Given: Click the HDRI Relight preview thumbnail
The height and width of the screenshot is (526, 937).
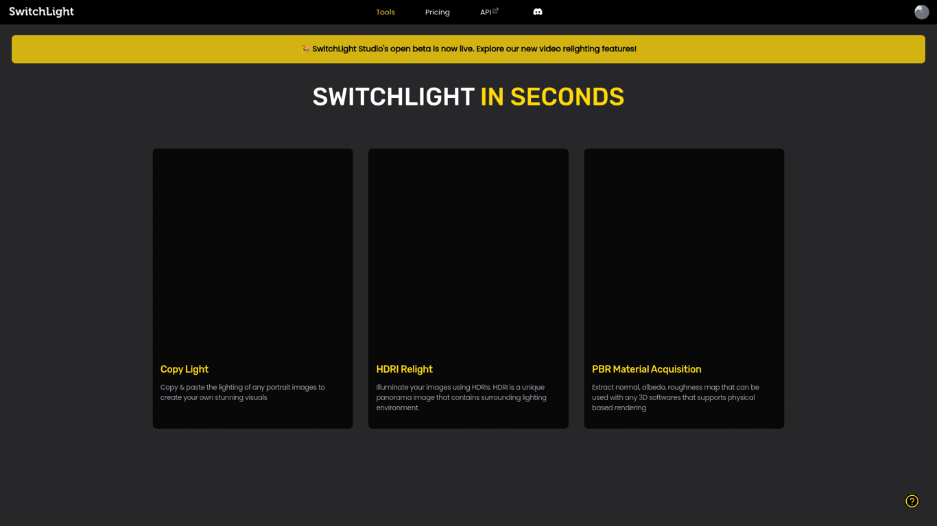Looking at the screenshot, I should coord(468,247).
